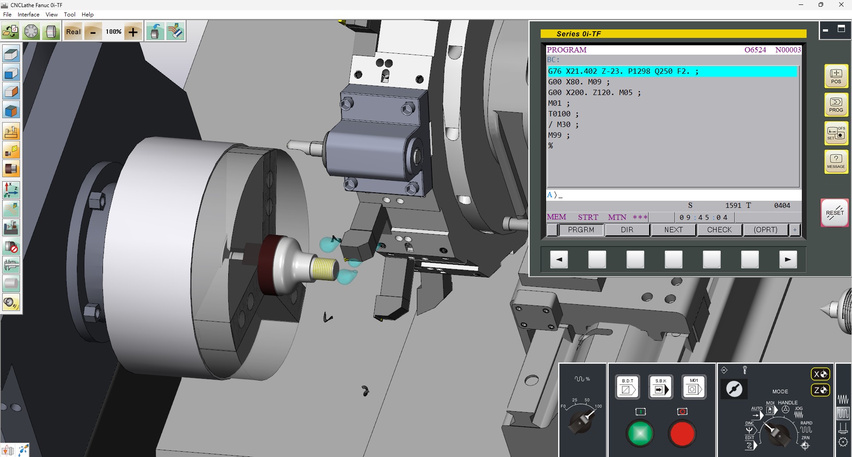The image size is (852, 457).
Task: Toggle the XYZ coordinate axes display
Action: (11, 190)
